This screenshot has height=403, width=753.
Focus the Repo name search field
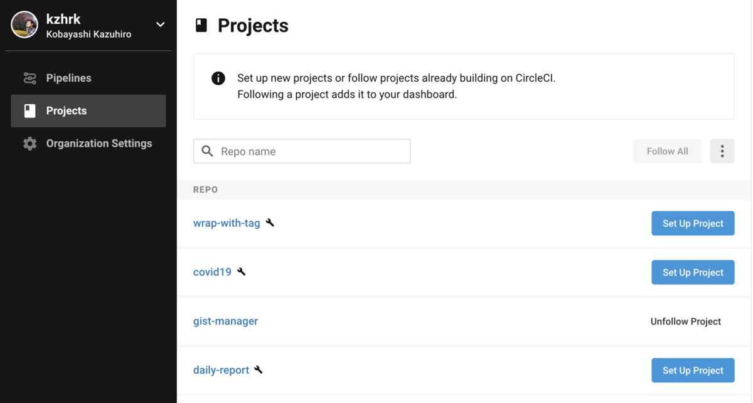(302, 151)
